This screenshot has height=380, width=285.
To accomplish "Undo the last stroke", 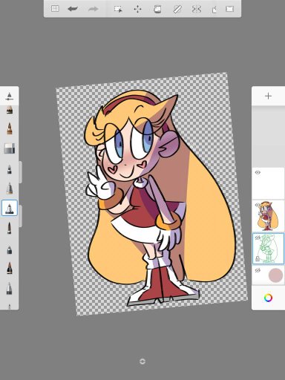I will 73,9.
